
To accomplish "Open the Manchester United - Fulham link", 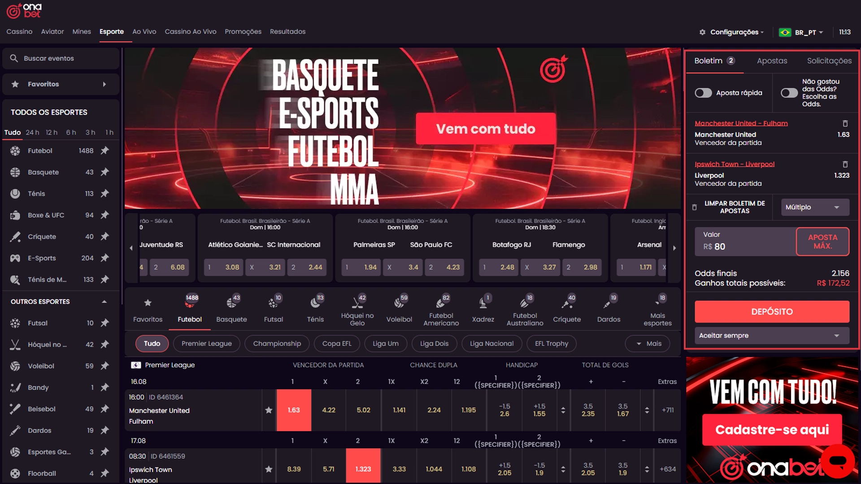I will click(741, 123).
